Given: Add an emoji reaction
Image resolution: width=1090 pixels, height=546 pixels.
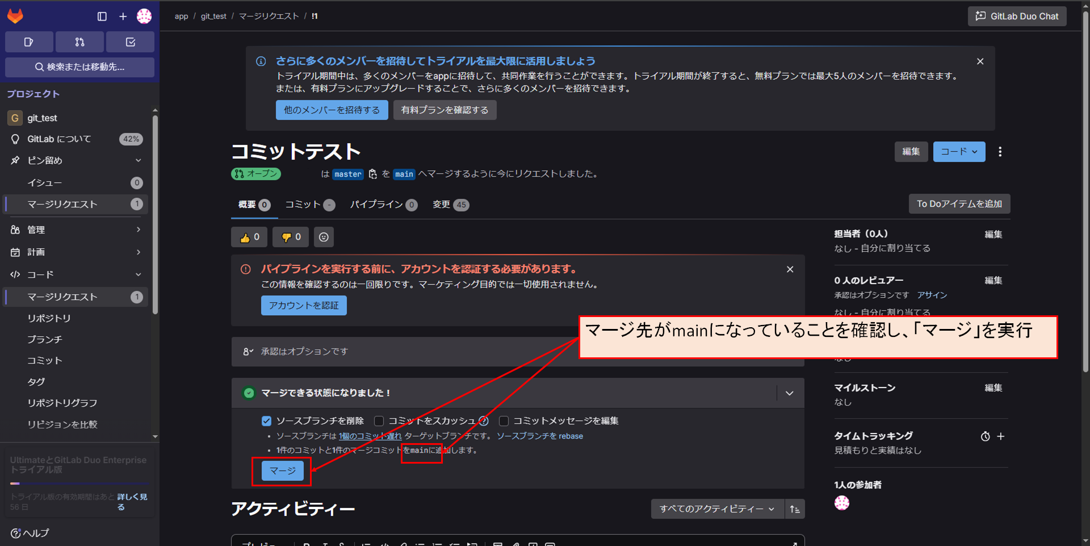Looking at the screenshot, I should pos(324,237).
